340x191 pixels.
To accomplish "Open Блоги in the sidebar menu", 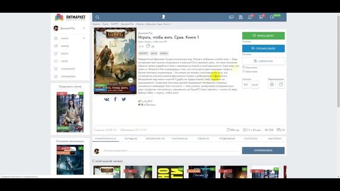I will coord(65,54).
